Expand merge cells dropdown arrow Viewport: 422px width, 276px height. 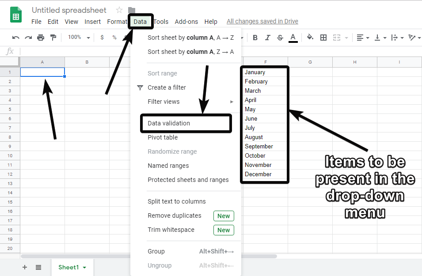pos(346,38)
